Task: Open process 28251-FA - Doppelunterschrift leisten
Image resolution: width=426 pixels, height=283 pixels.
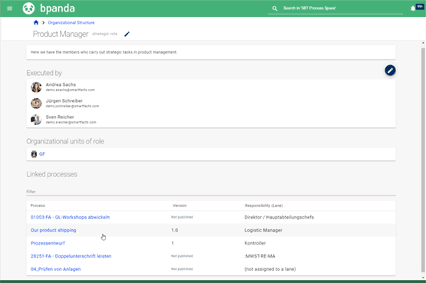Action: (x=71, y=256)
